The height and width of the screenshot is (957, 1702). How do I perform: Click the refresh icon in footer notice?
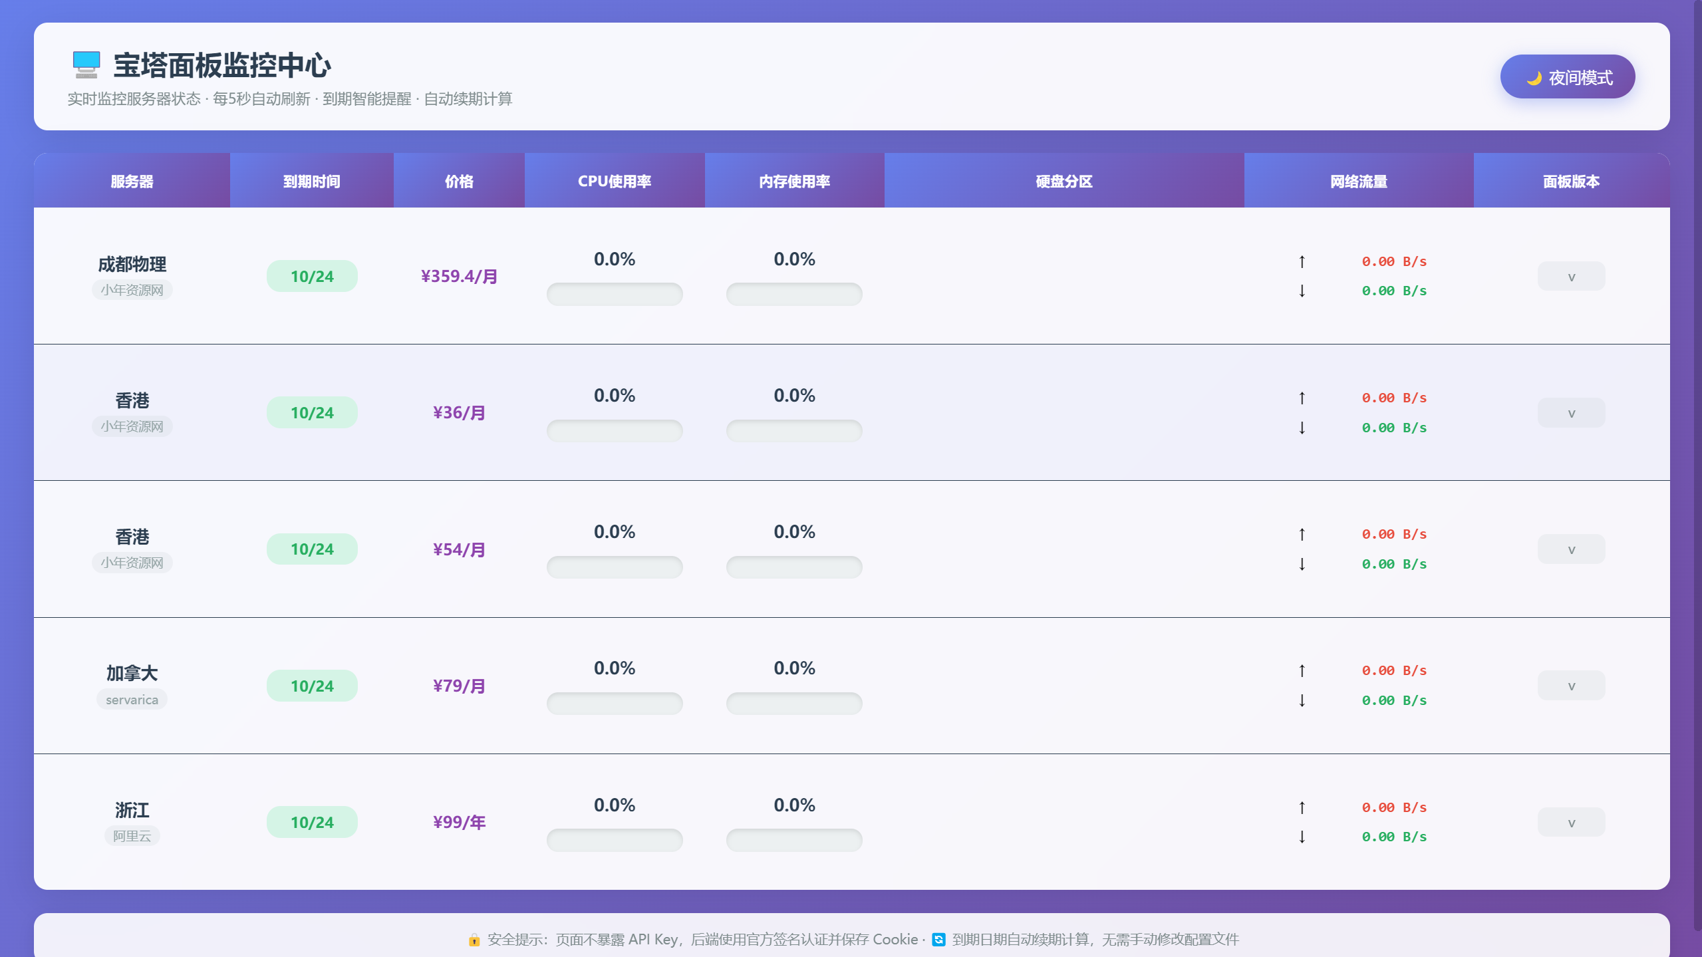point(938,940)
